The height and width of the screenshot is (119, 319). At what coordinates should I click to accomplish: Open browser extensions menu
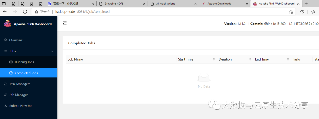click(x=302, y=12)
